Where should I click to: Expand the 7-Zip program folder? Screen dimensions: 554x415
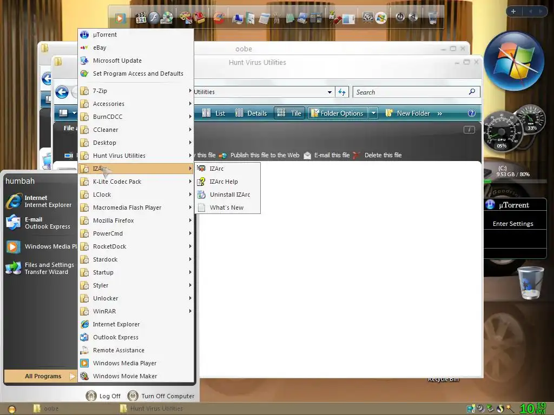tap(136, 91)
